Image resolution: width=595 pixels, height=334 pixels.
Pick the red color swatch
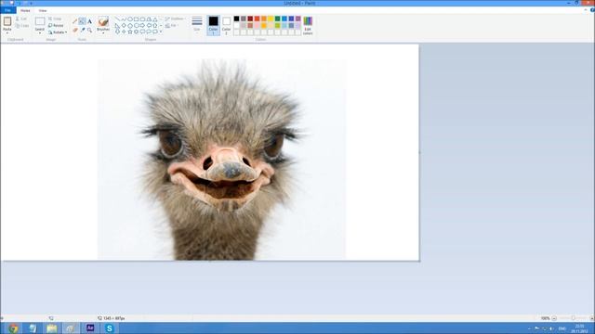(x=257, y=19)
